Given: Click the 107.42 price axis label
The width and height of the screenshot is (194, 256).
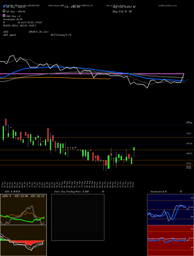Looking at the screenshot, I should point(189,144).
